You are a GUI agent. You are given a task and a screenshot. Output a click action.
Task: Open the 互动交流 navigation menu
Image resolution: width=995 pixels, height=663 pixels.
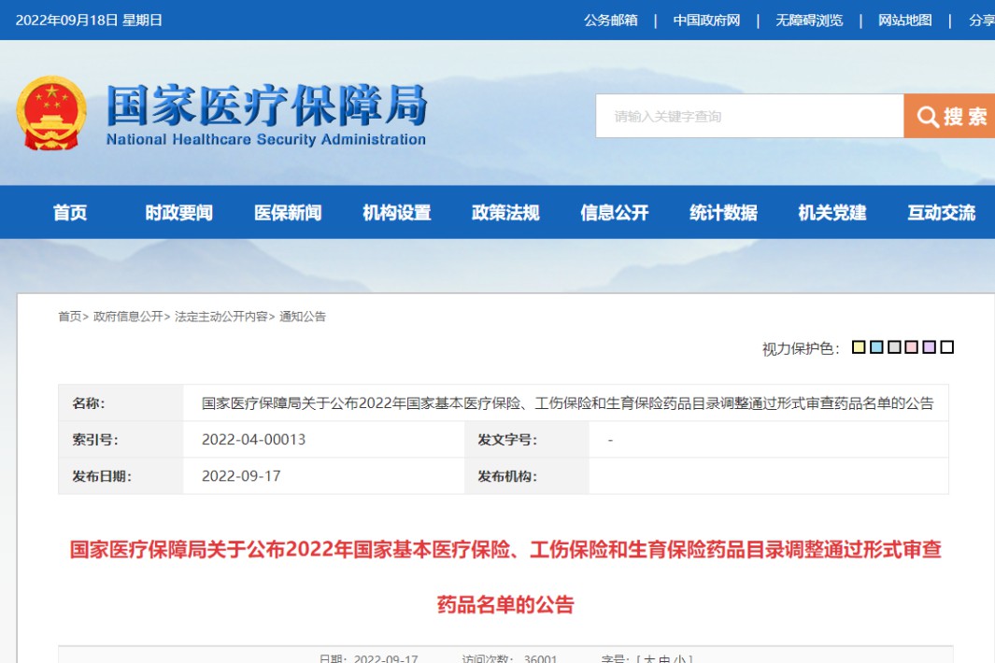(941, 212)
